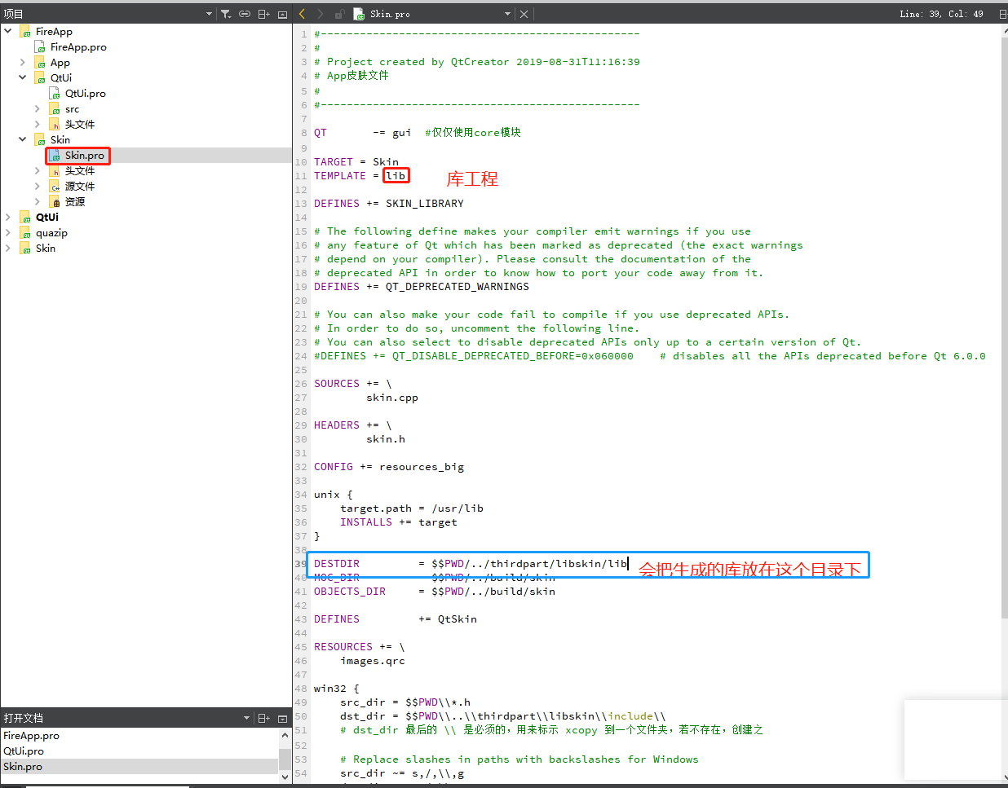Expand the src folder under QtUi

(x=38, y=108)
